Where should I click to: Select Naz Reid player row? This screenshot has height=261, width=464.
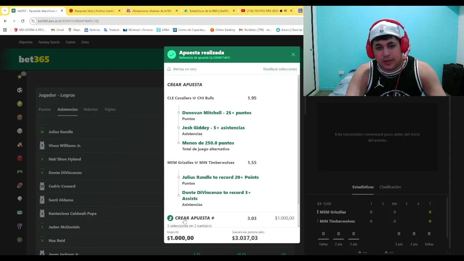(x=100, y=241)
